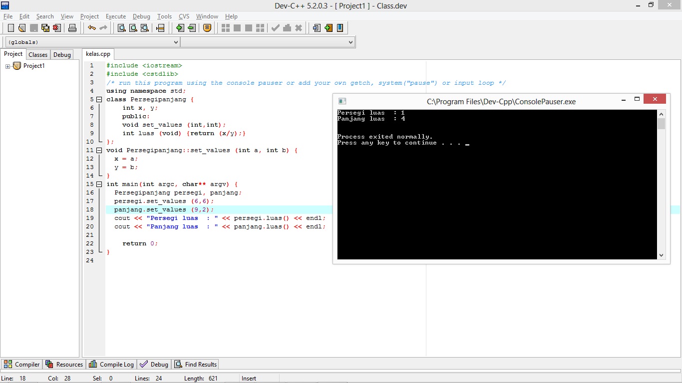682x383 pixels.
Task: Click the console window scroll up arrow
Action: pos(662,114)
